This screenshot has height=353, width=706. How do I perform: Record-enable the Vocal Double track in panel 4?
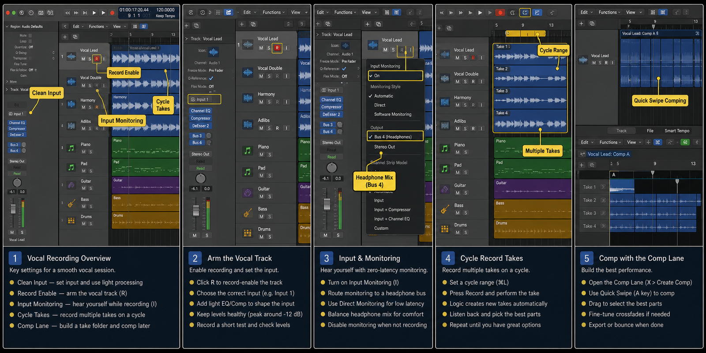tap(473, 82)
